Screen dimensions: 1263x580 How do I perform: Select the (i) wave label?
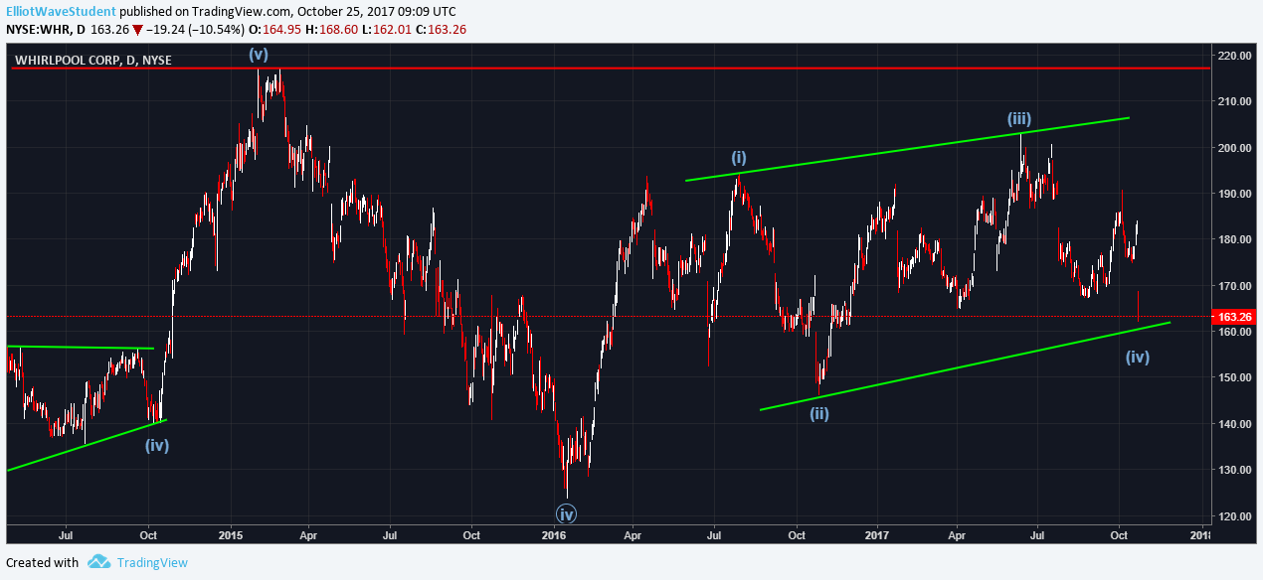coord(739,157)
